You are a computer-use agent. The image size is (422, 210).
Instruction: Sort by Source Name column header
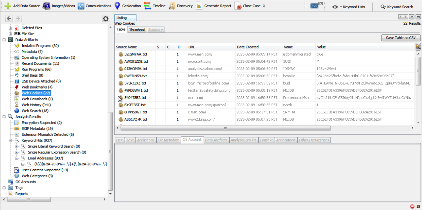pyautogui.click(x=135, y=47)
